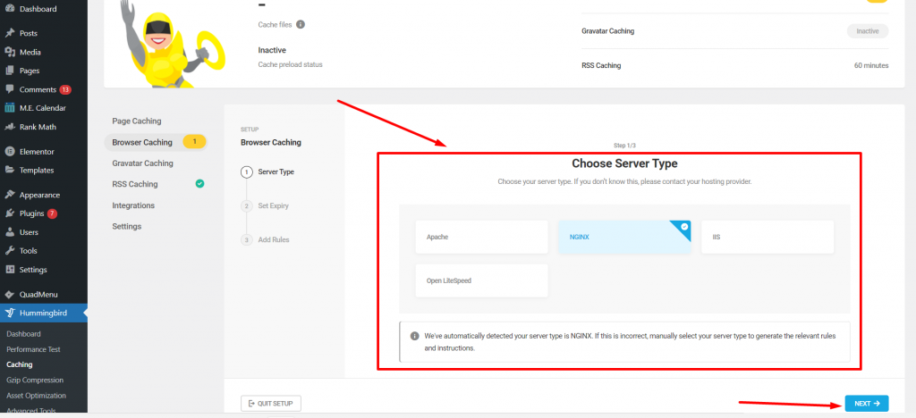
Task: Open Performance Test submenu item
Action: (x=33, y=349)
